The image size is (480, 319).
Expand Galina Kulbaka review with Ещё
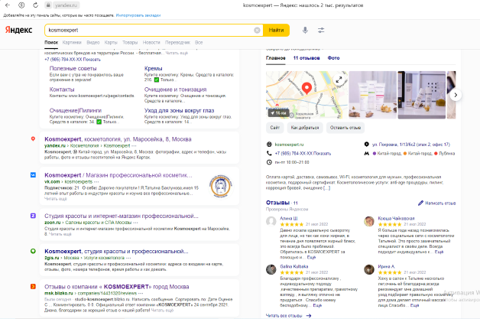pyautogui.click(x=317, y=305)
